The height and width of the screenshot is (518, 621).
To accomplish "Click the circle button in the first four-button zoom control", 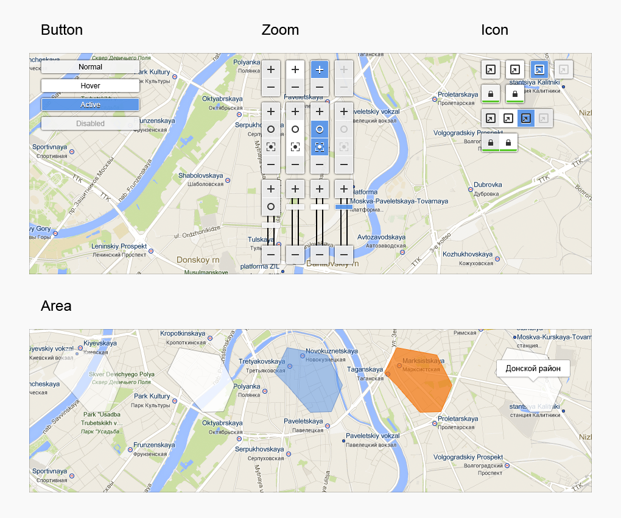I will point(271,129).
